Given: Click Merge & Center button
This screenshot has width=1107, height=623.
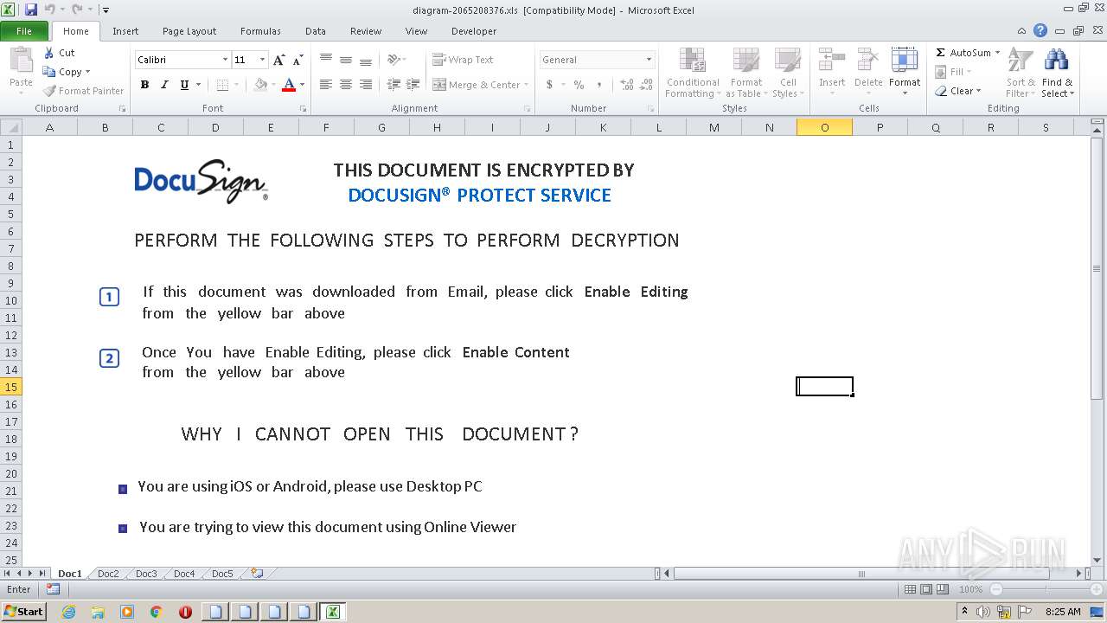Looking at the screenshot, I should click(x=477, y=85).
